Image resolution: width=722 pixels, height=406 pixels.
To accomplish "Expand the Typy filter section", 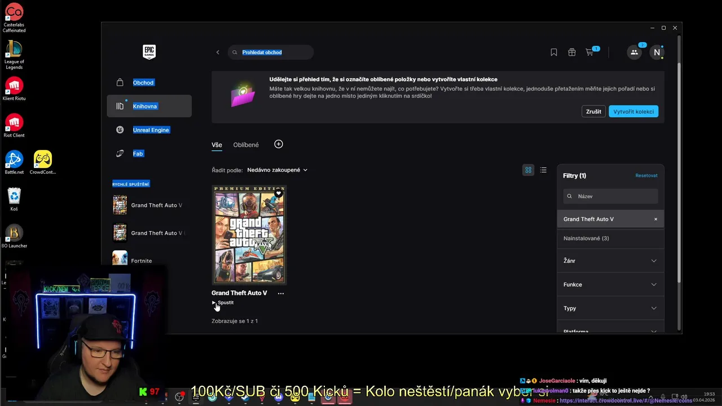I will tap(610, 308).
